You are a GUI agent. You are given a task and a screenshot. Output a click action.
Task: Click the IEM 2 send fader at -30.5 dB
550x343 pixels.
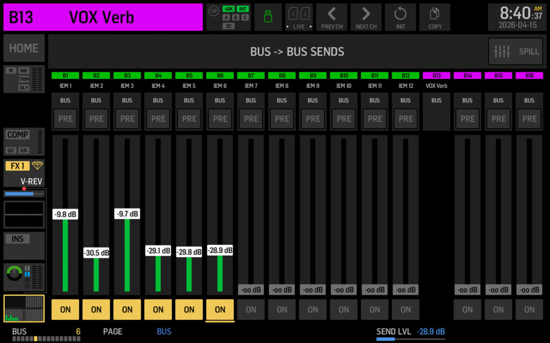pos(96,253)
